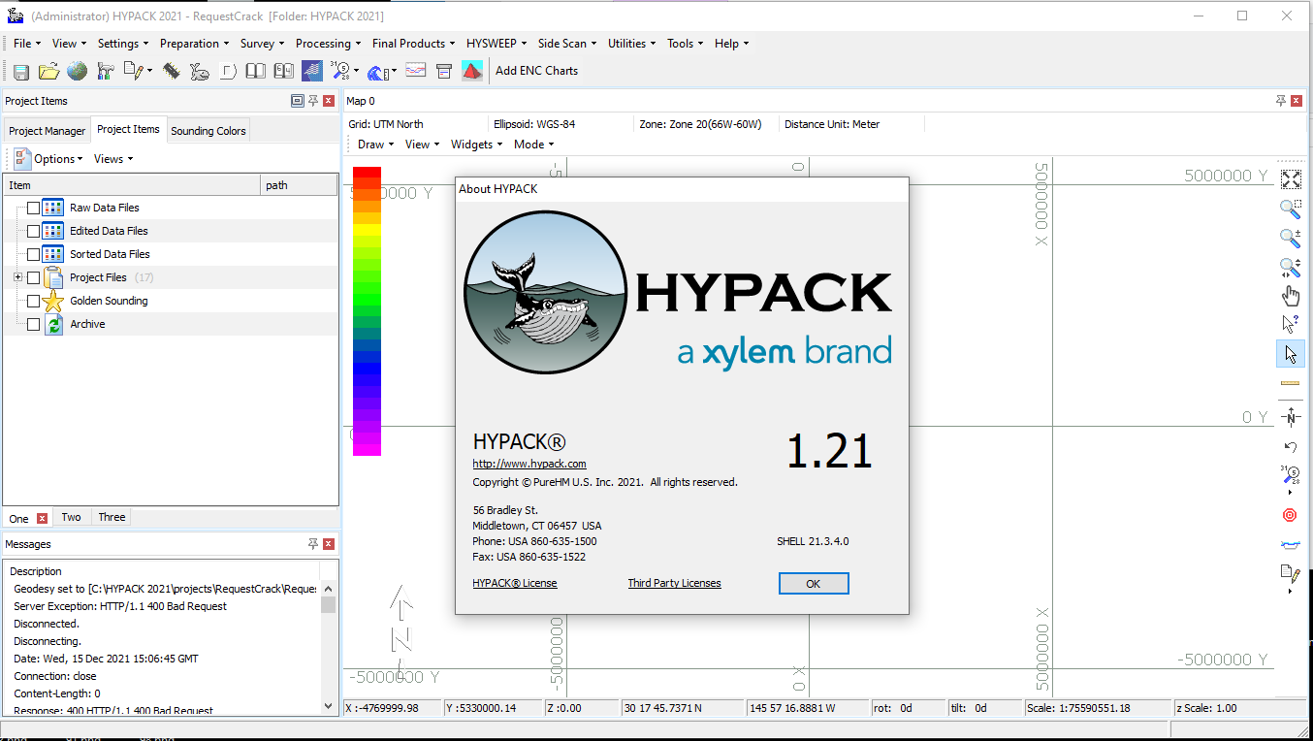Click the red TIN Model toolbar icon

coord(472,70)
